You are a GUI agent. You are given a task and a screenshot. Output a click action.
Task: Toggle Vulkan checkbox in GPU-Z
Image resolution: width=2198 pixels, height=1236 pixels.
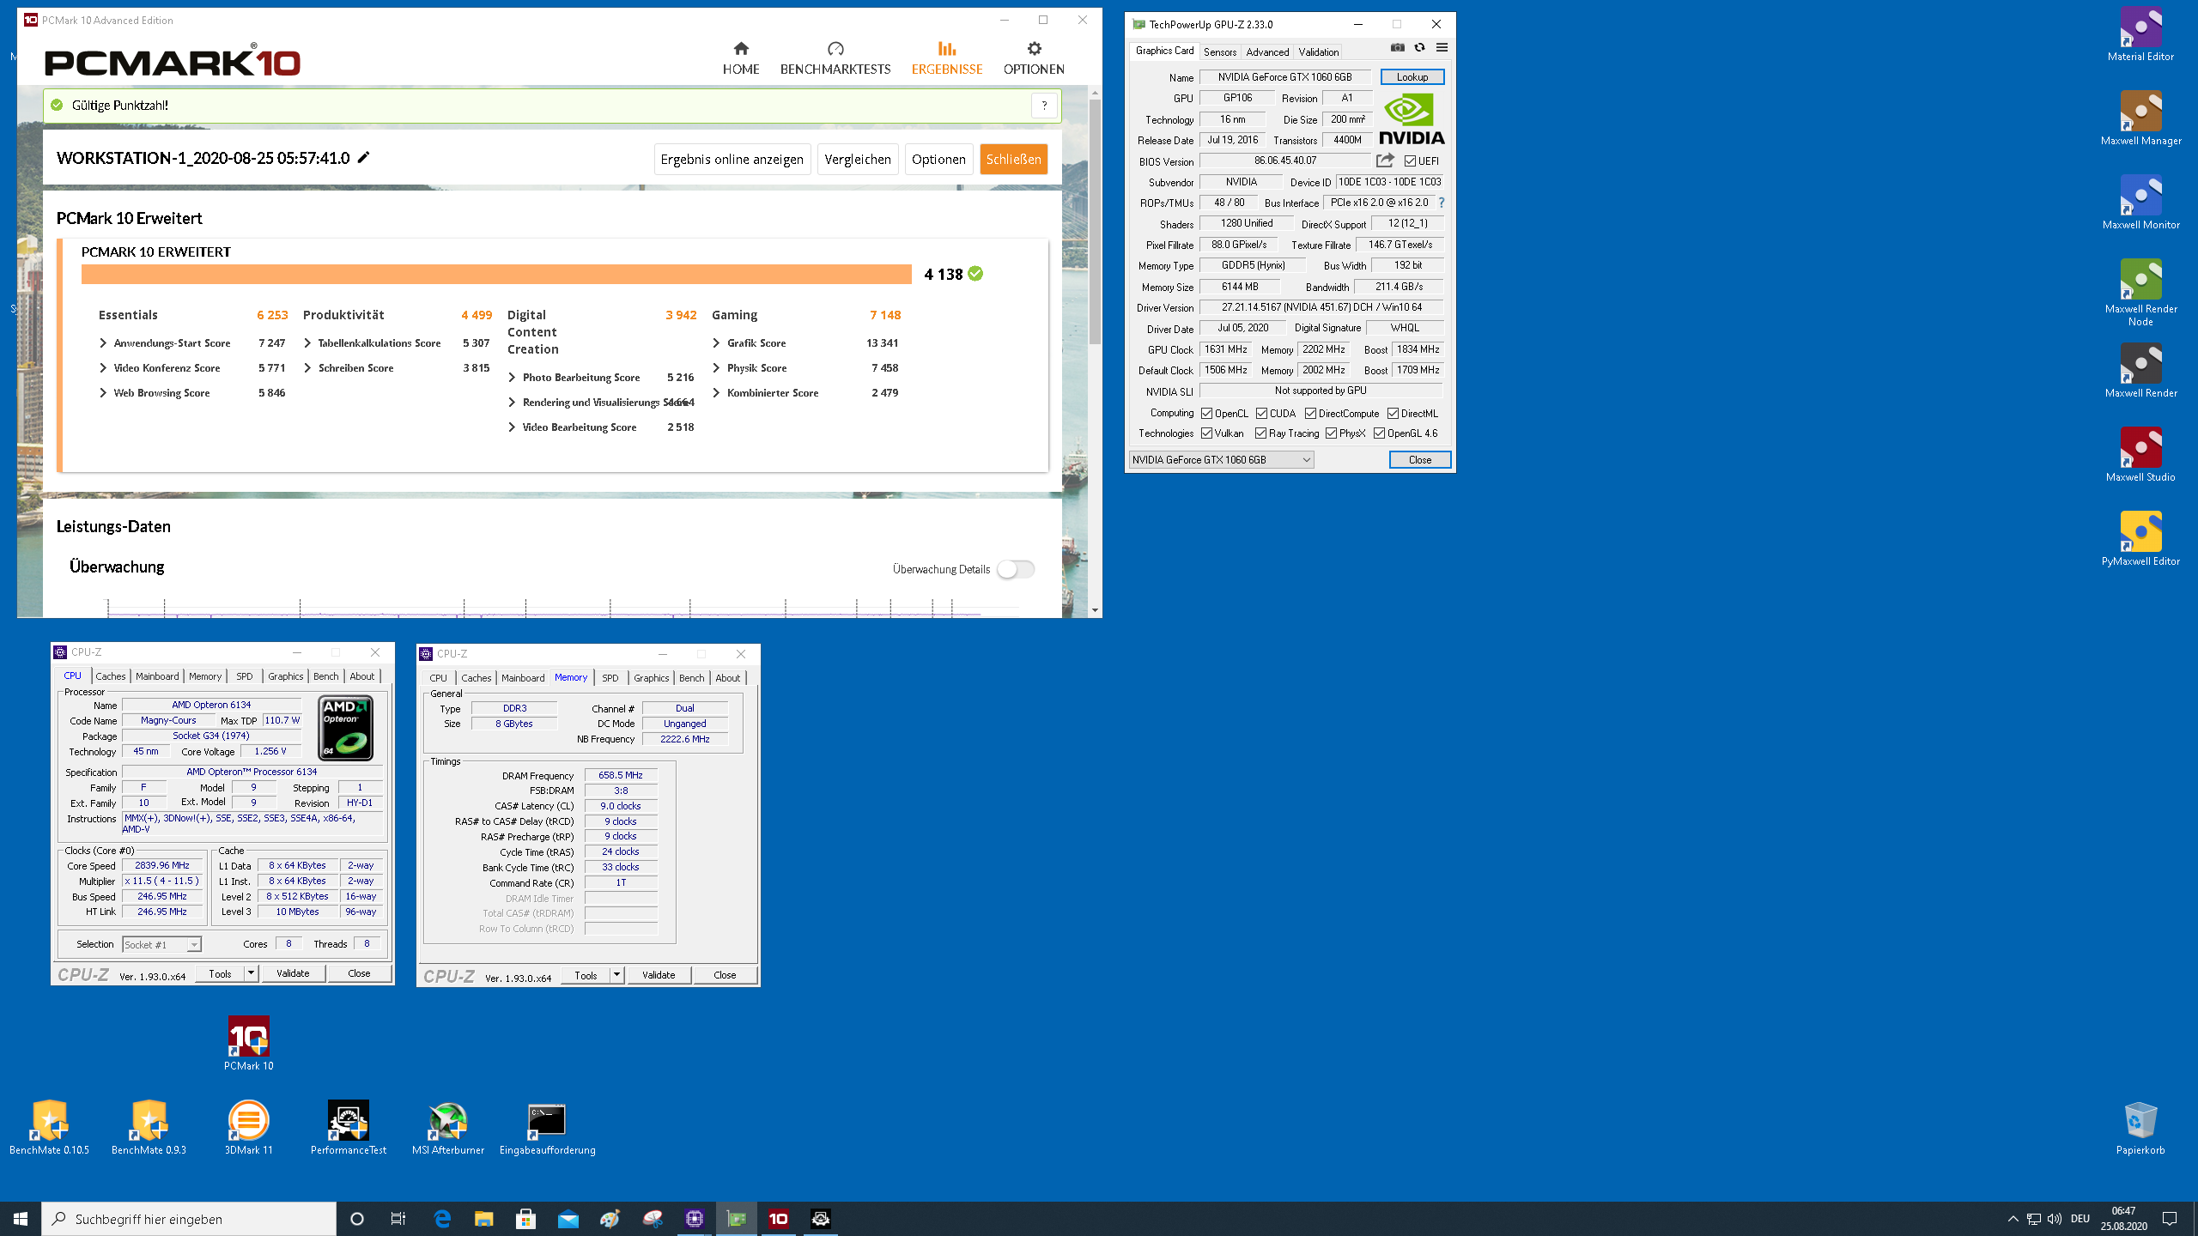(1206, 433)
